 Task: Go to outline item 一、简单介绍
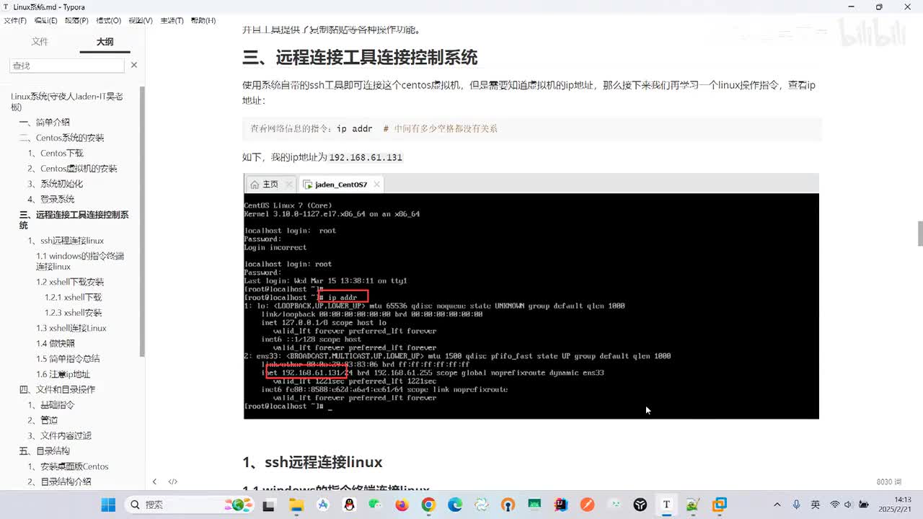45,123
